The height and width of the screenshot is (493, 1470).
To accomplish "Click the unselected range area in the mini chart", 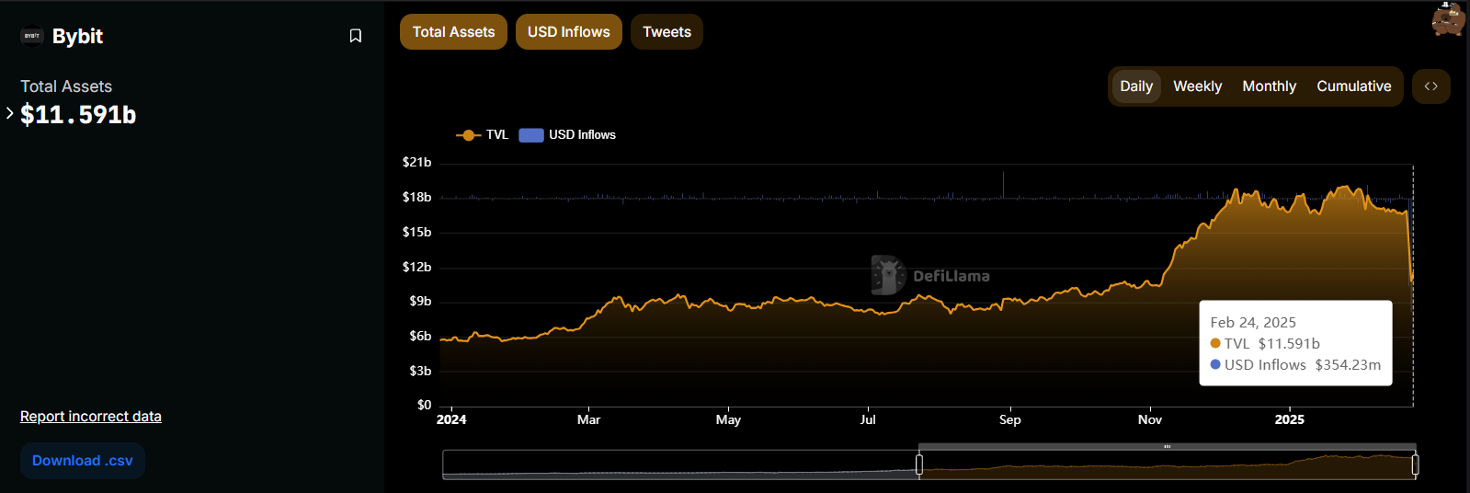I will pyautogui.click(x=680, y=464).
